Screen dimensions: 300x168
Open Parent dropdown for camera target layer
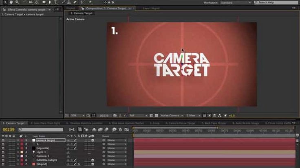point(117,140)
